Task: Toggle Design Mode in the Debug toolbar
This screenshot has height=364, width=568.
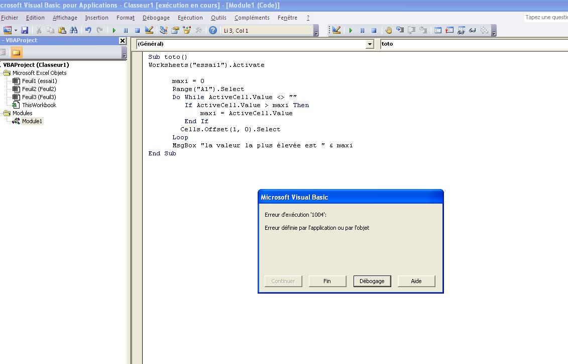Action: pyautogui.click(x=336, y=31)
